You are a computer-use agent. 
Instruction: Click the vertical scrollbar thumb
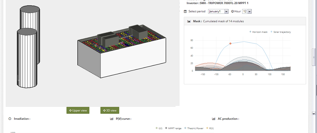314,57
